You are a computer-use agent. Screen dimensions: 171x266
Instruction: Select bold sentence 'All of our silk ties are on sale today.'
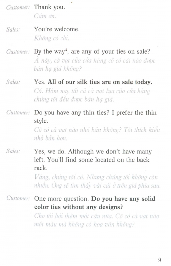[100, 82]
